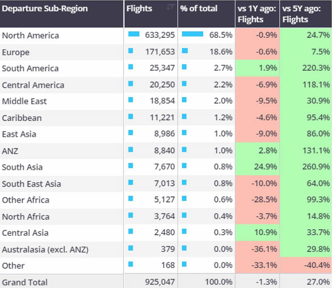The width and height of the screenshot is (332, 288).
Task: Click the % of total column header
Action: click(206, 14)
